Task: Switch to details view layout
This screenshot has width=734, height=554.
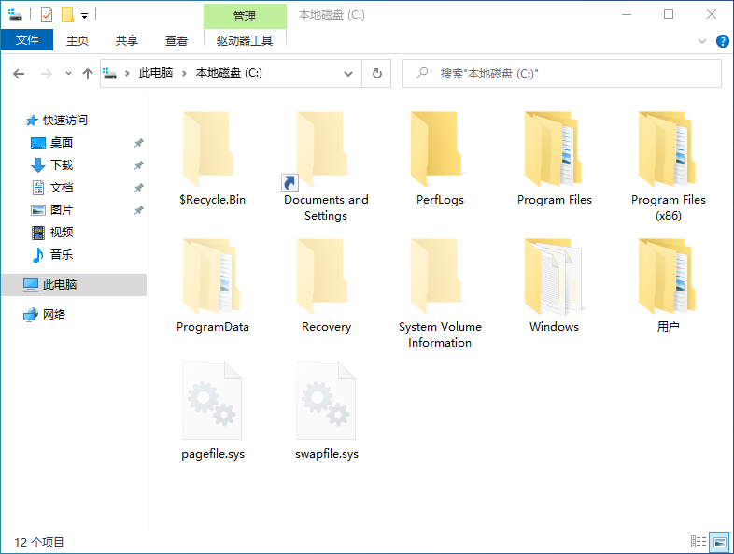Action: tap(698, 542)
